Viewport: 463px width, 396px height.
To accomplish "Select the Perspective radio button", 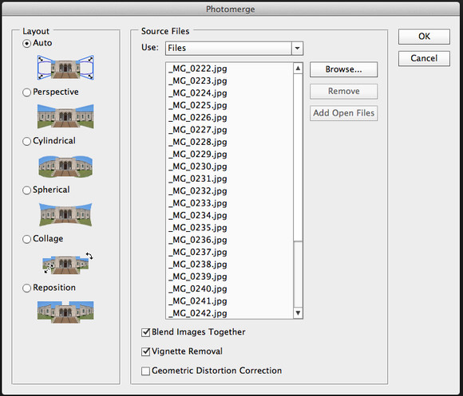I will [26, 92].
